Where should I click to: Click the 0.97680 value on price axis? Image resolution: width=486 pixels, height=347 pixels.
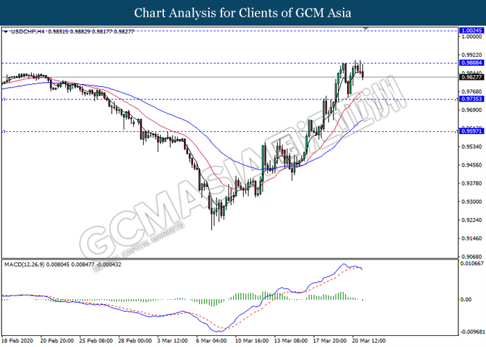(471, 92)
